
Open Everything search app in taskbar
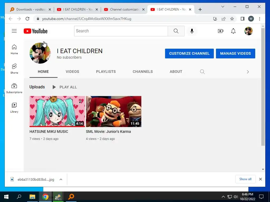(x=71, y=197)
